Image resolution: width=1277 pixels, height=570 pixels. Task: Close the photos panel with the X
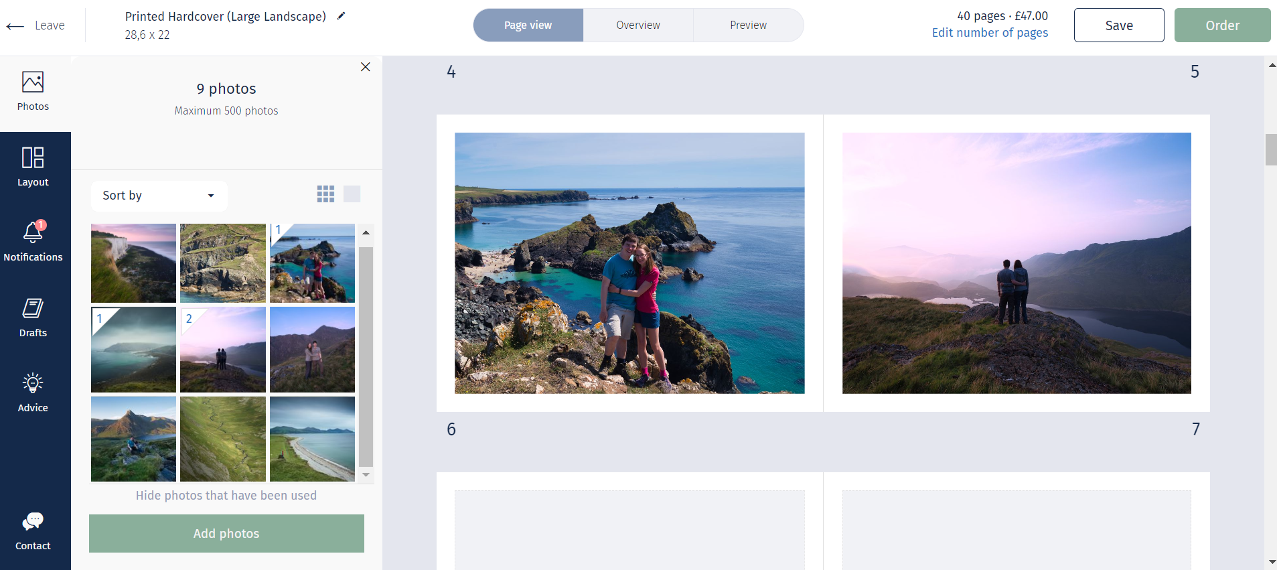[366, 67]
